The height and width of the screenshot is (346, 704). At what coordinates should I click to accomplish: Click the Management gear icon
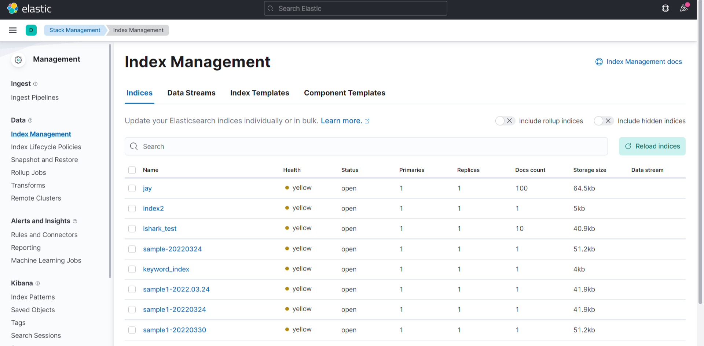(18, 60)
